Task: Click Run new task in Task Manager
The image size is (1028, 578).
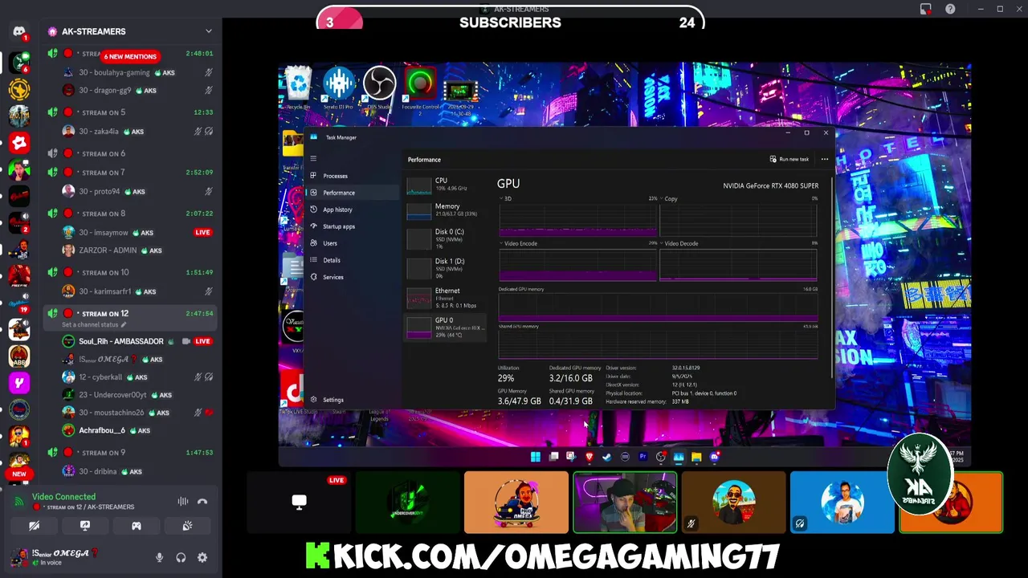Action: 789,159
